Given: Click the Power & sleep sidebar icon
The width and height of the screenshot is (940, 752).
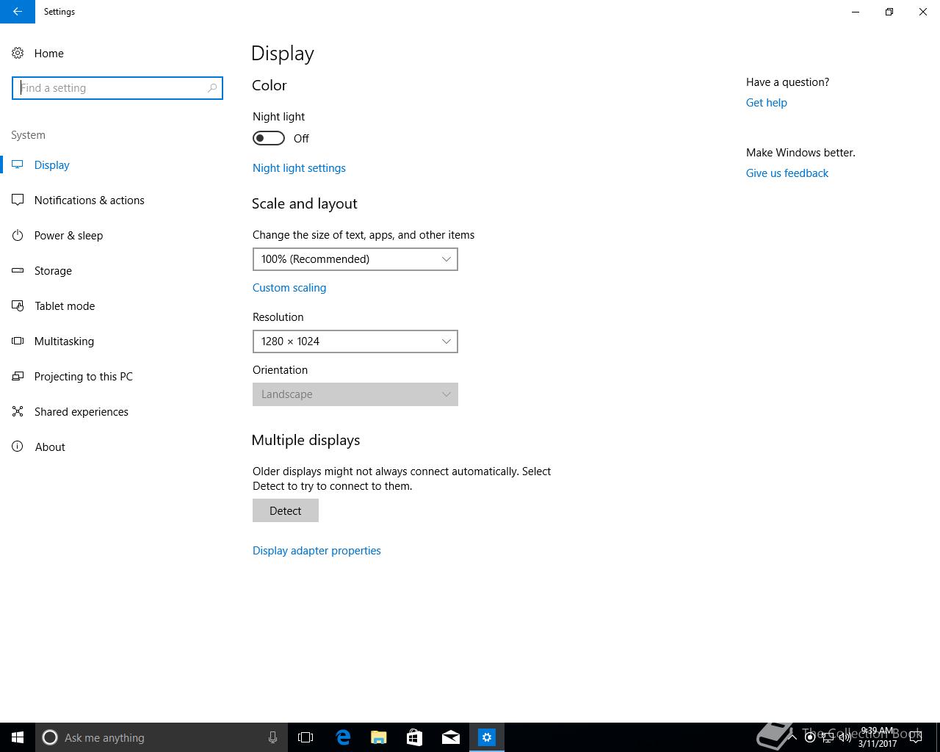Looking at the screenshot, I should 18,235.
